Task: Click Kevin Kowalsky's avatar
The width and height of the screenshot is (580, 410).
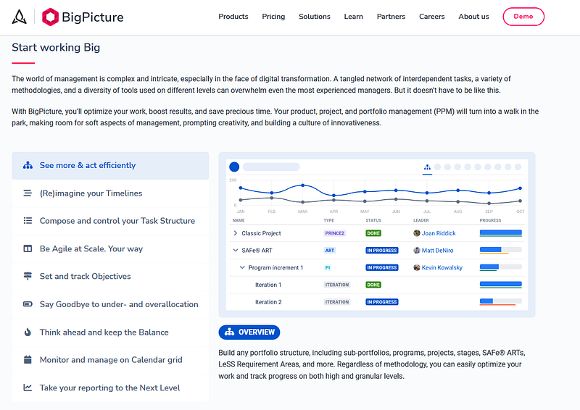Action: [417, 267]
